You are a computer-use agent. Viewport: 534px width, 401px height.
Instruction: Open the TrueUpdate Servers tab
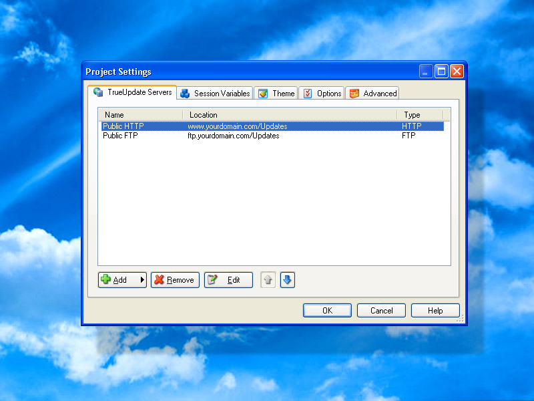click(132, 92)
